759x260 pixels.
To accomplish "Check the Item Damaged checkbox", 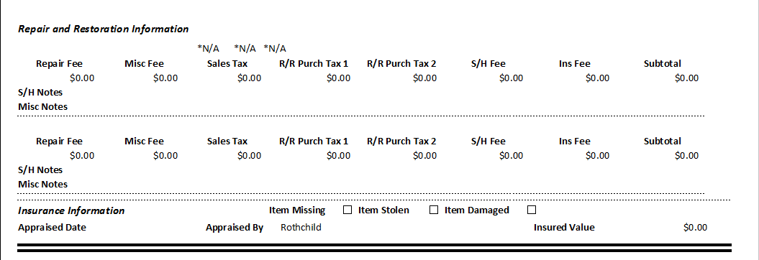I will (532, 210).
